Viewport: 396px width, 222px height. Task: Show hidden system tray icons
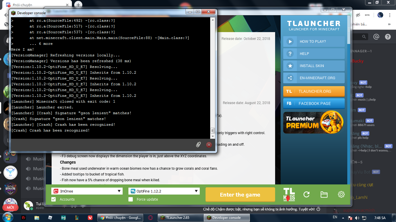343,218
